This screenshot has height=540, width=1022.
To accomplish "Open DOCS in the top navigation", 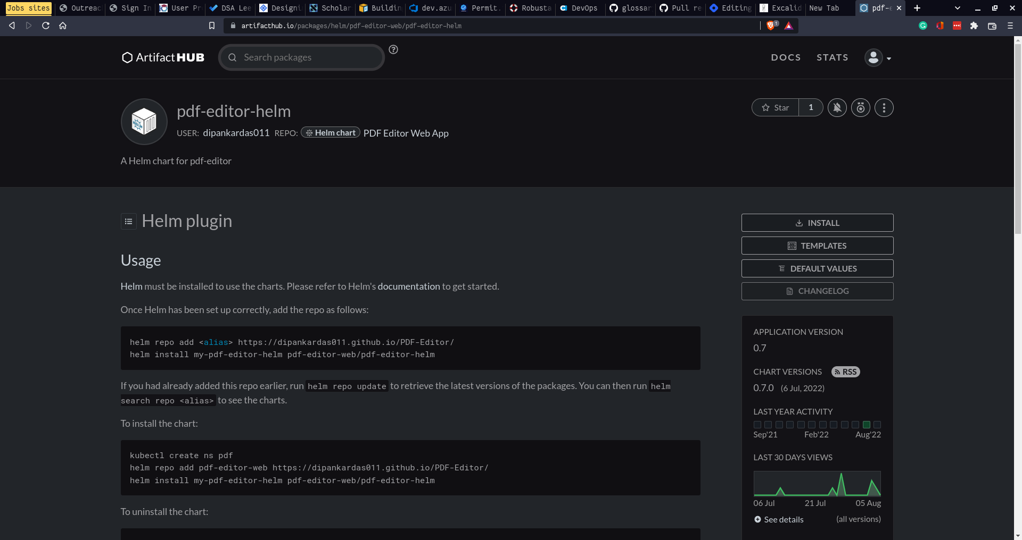I will (x=786, y=57).
